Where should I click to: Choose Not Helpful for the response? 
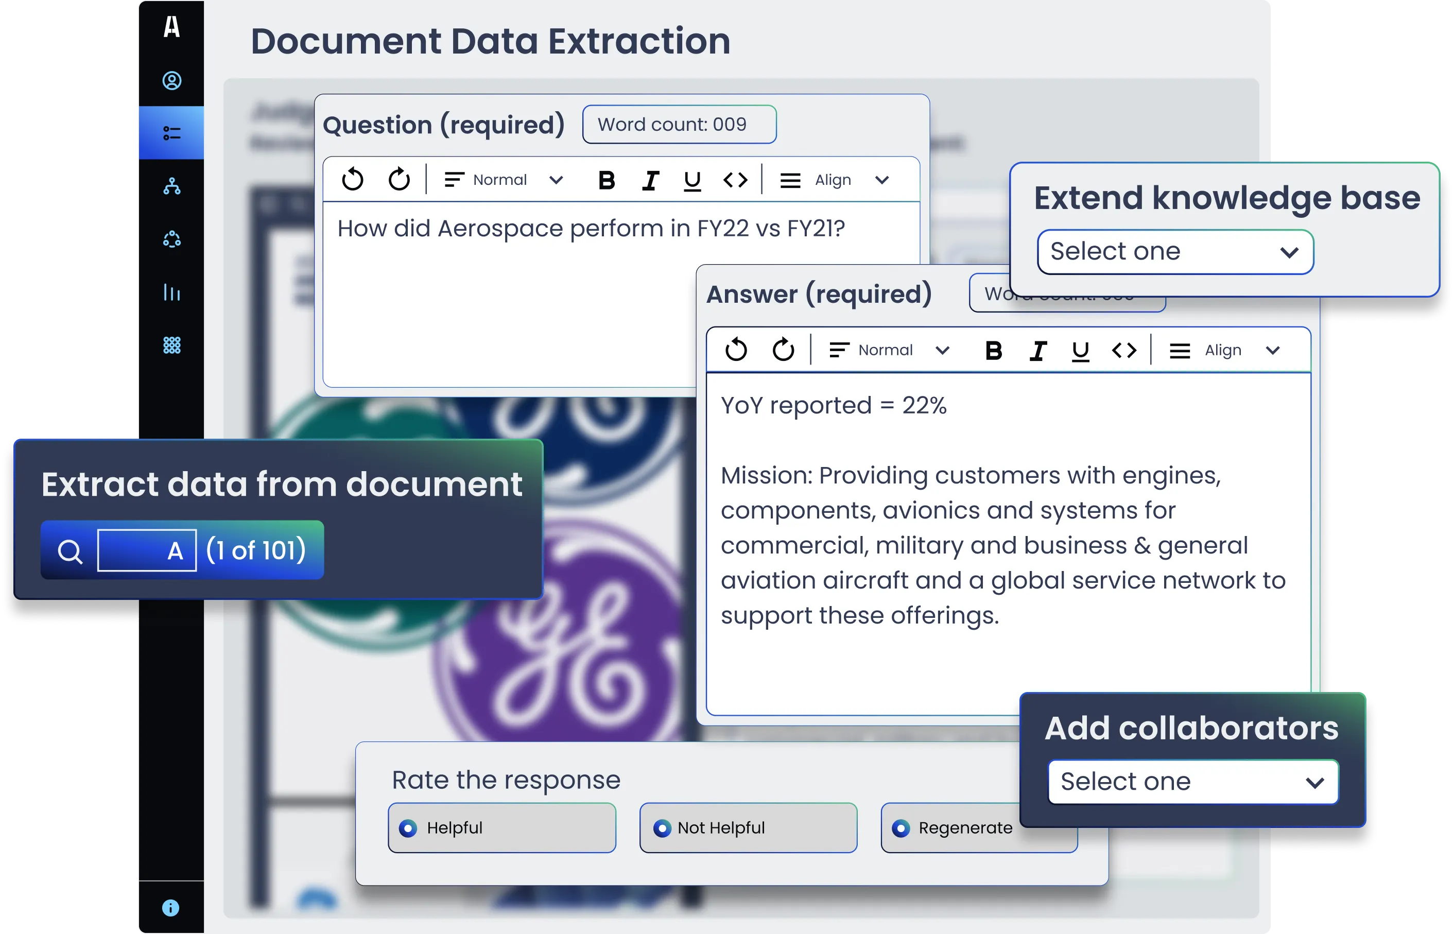coord(662,827)
